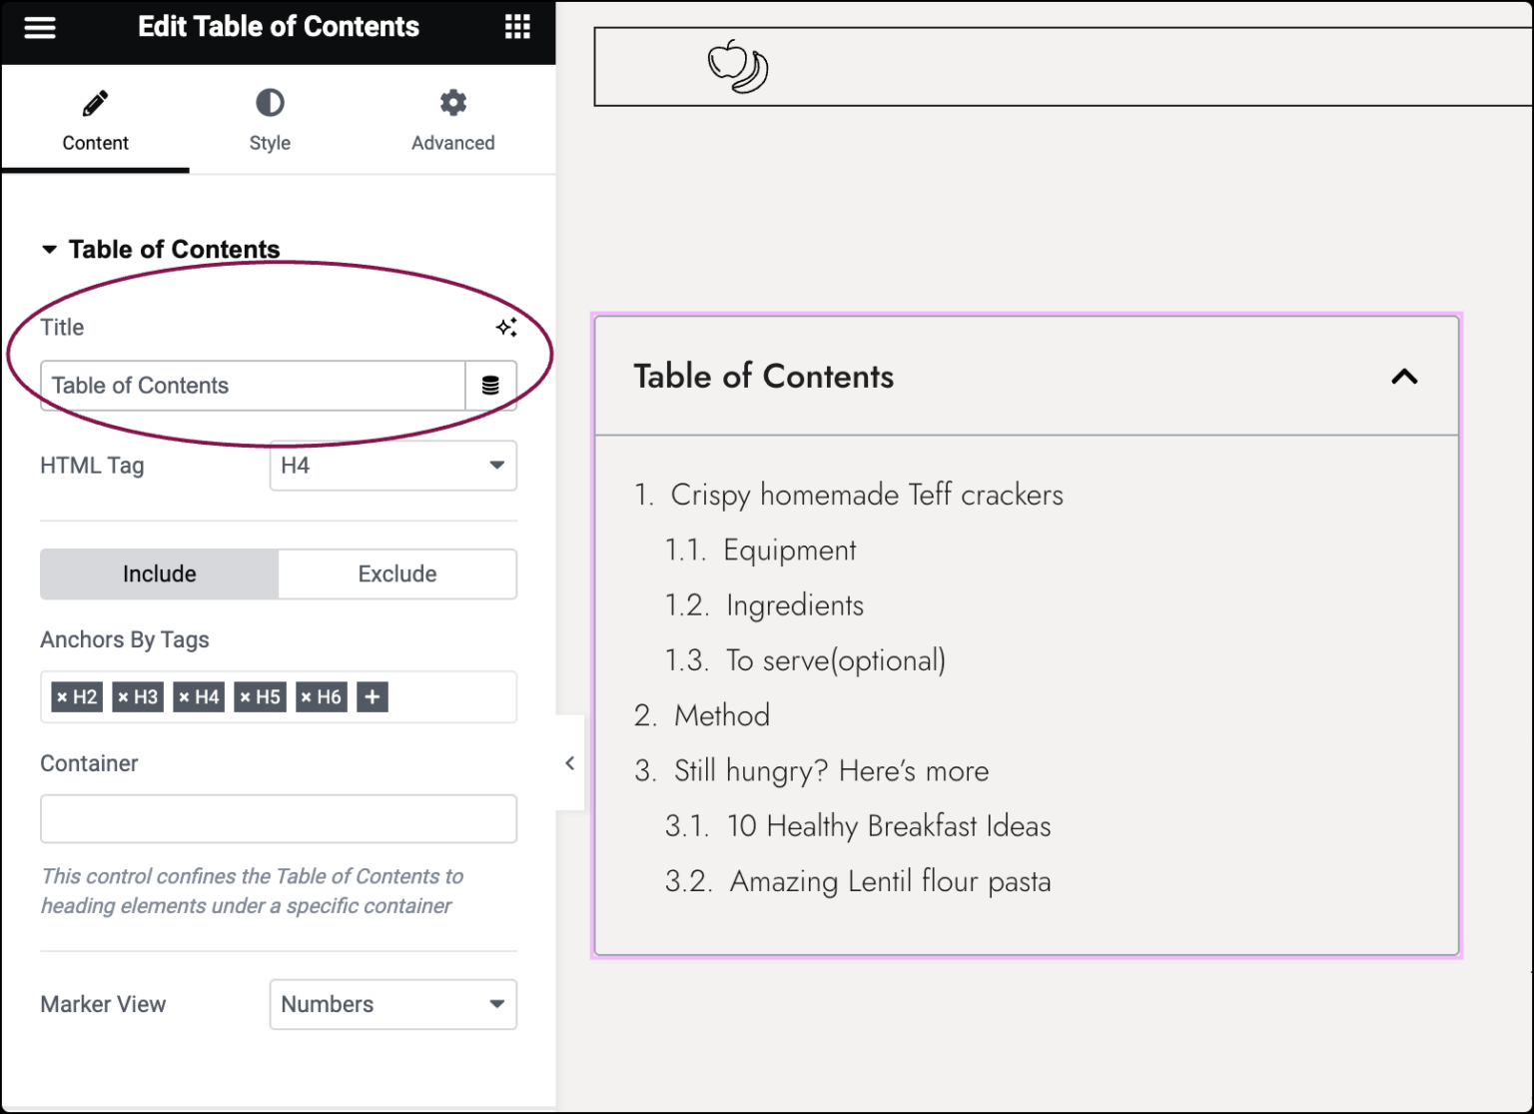Remove the H2 anchor tag
The image size is (1534, 1114).
coord(64,696)
